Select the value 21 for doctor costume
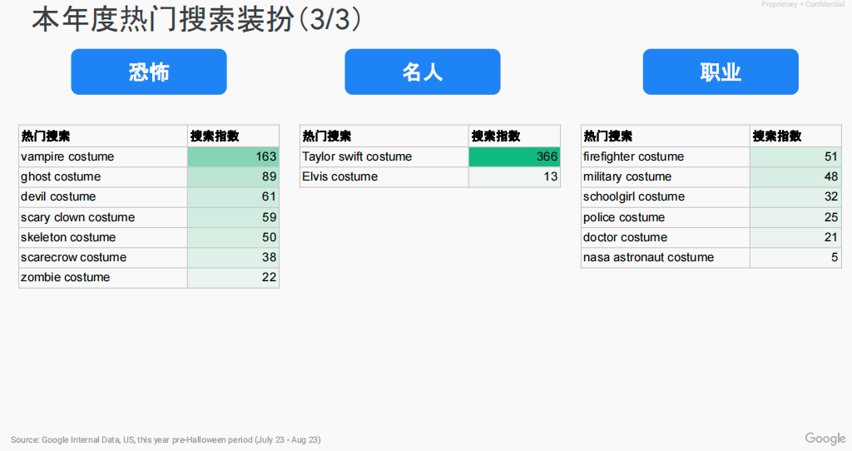The width and height of the screenshot is (852, 451). click(x=795, y=237)
